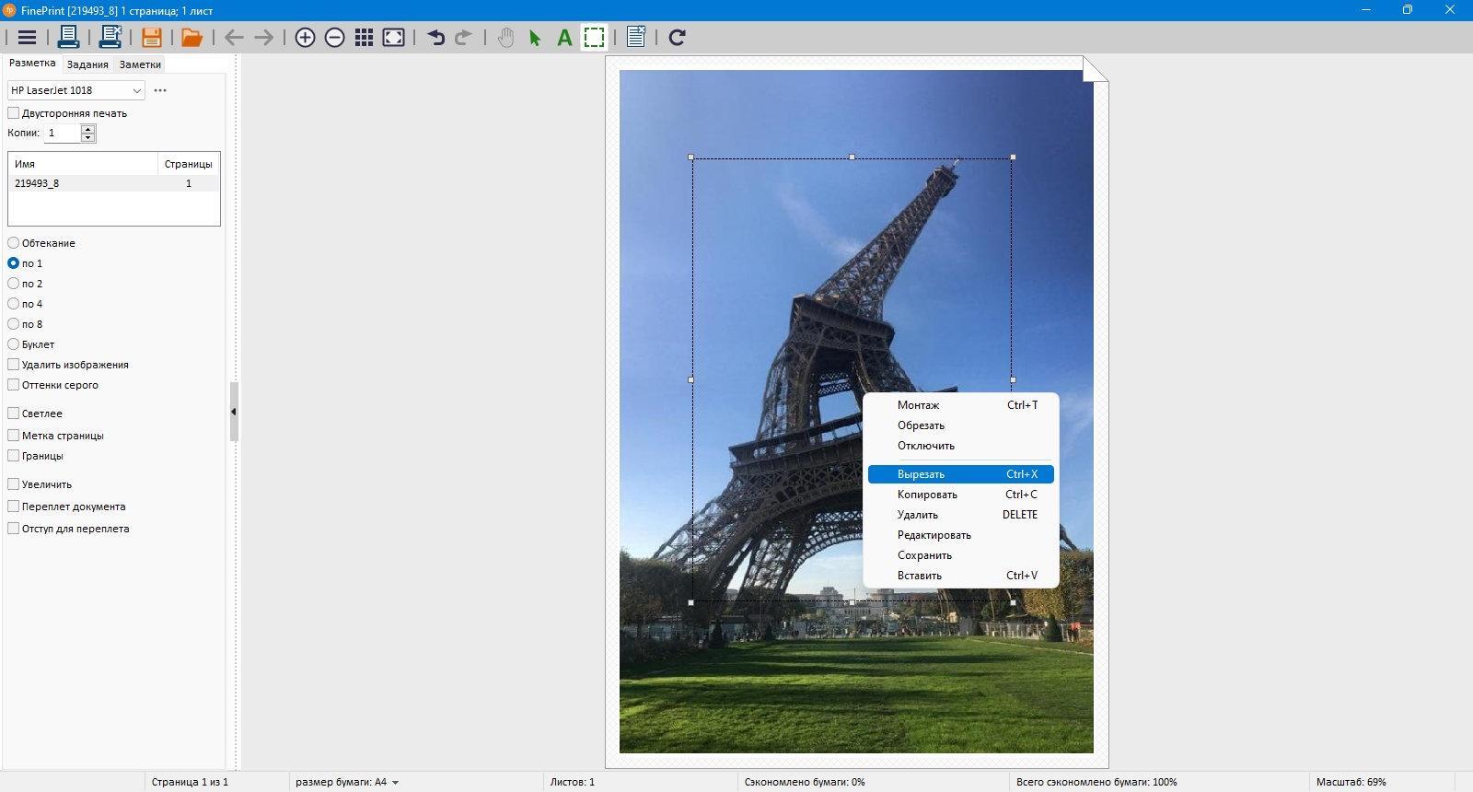The height and width of the screenshot is (792, 1473).
Task: Increase copies with the up stepper arrow
Action: click(88, 129)
